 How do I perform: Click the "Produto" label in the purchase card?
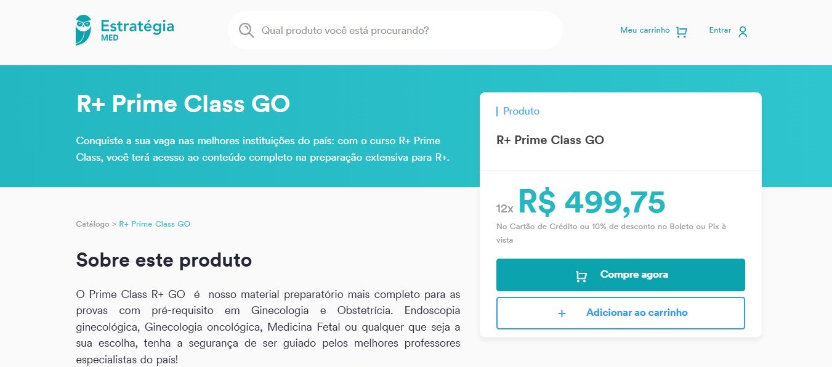pyautogui.click(x=521, y=111)
